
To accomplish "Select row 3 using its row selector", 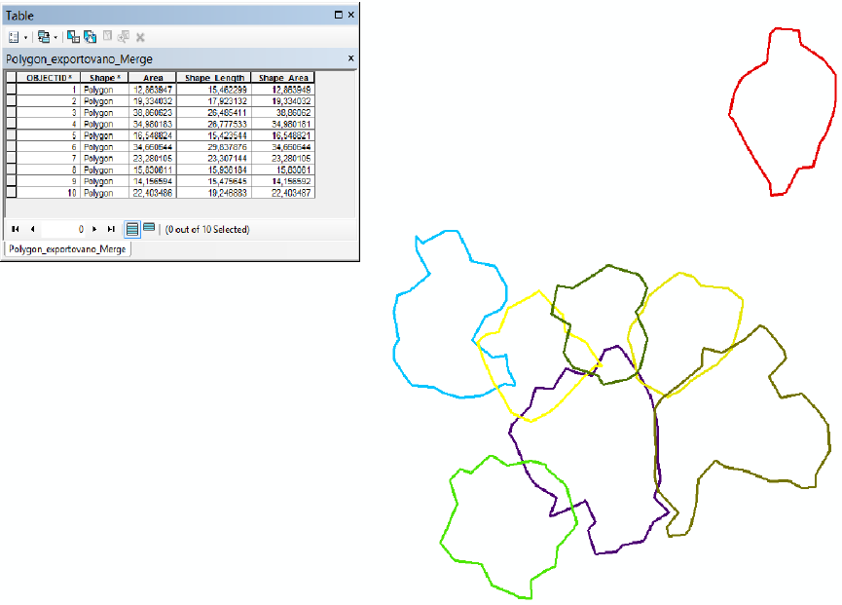I will click(11, 112).
